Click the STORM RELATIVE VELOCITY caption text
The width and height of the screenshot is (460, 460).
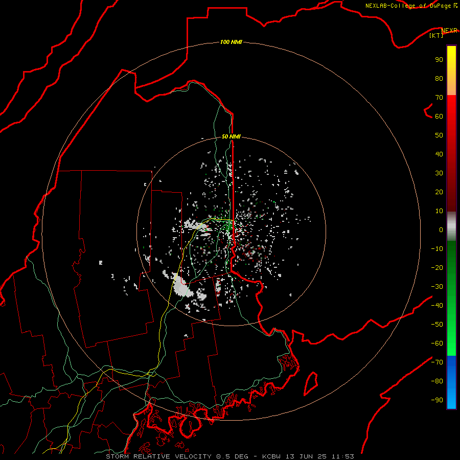[x=158, y=456]
